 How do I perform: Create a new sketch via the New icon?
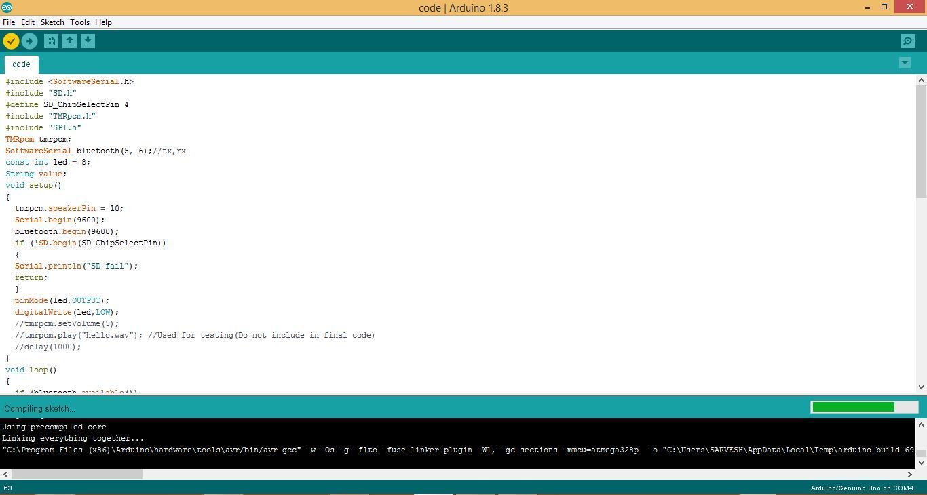click(x=51, y=41)
